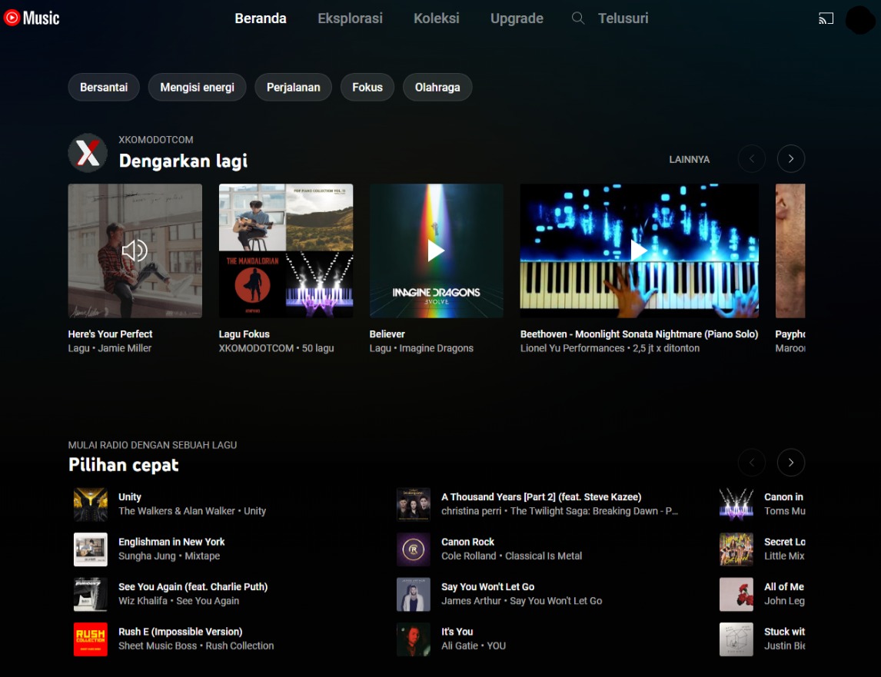Play Secret Love Song cover thumbnail

point(736,549)
